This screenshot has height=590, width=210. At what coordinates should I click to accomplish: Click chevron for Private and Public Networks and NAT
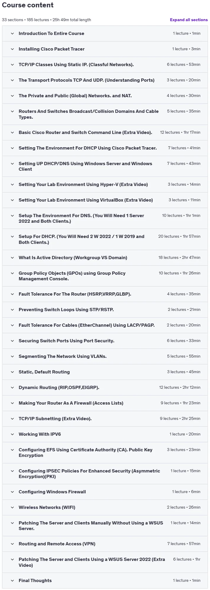(x=12, y=96)
